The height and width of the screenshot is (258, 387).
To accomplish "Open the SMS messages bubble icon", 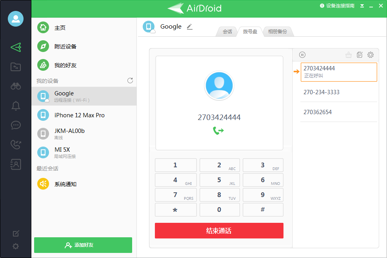I will tap(16, 125).
